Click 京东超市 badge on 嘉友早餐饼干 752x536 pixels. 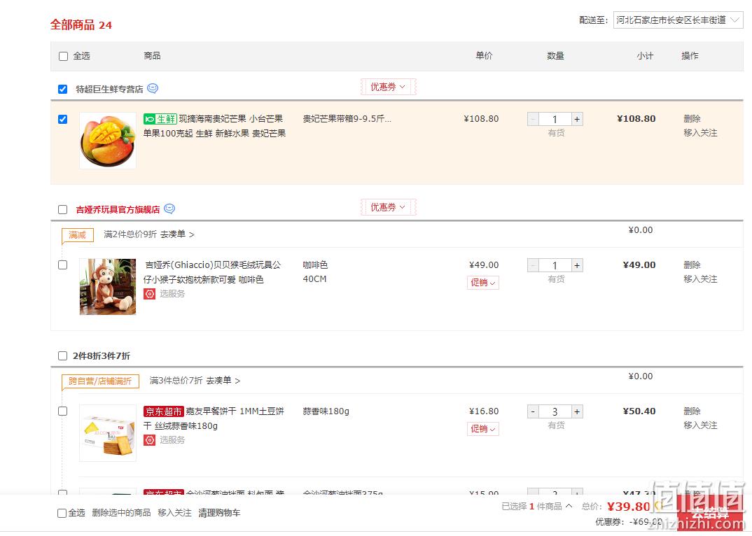pyautogui.click(x=164, y=411)
